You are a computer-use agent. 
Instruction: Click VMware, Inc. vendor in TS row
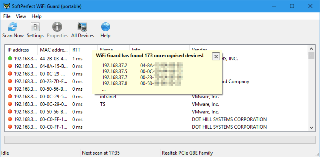coord(206,104)
